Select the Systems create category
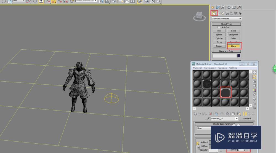This screenshot has height=153, width=276. coord(240,13)
